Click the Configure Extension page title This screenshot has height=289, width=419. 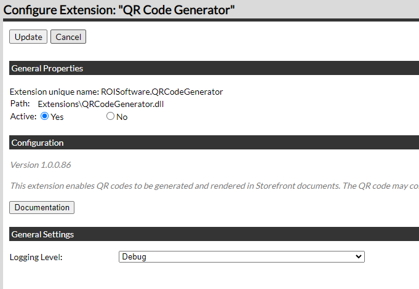tap(119, 9)
